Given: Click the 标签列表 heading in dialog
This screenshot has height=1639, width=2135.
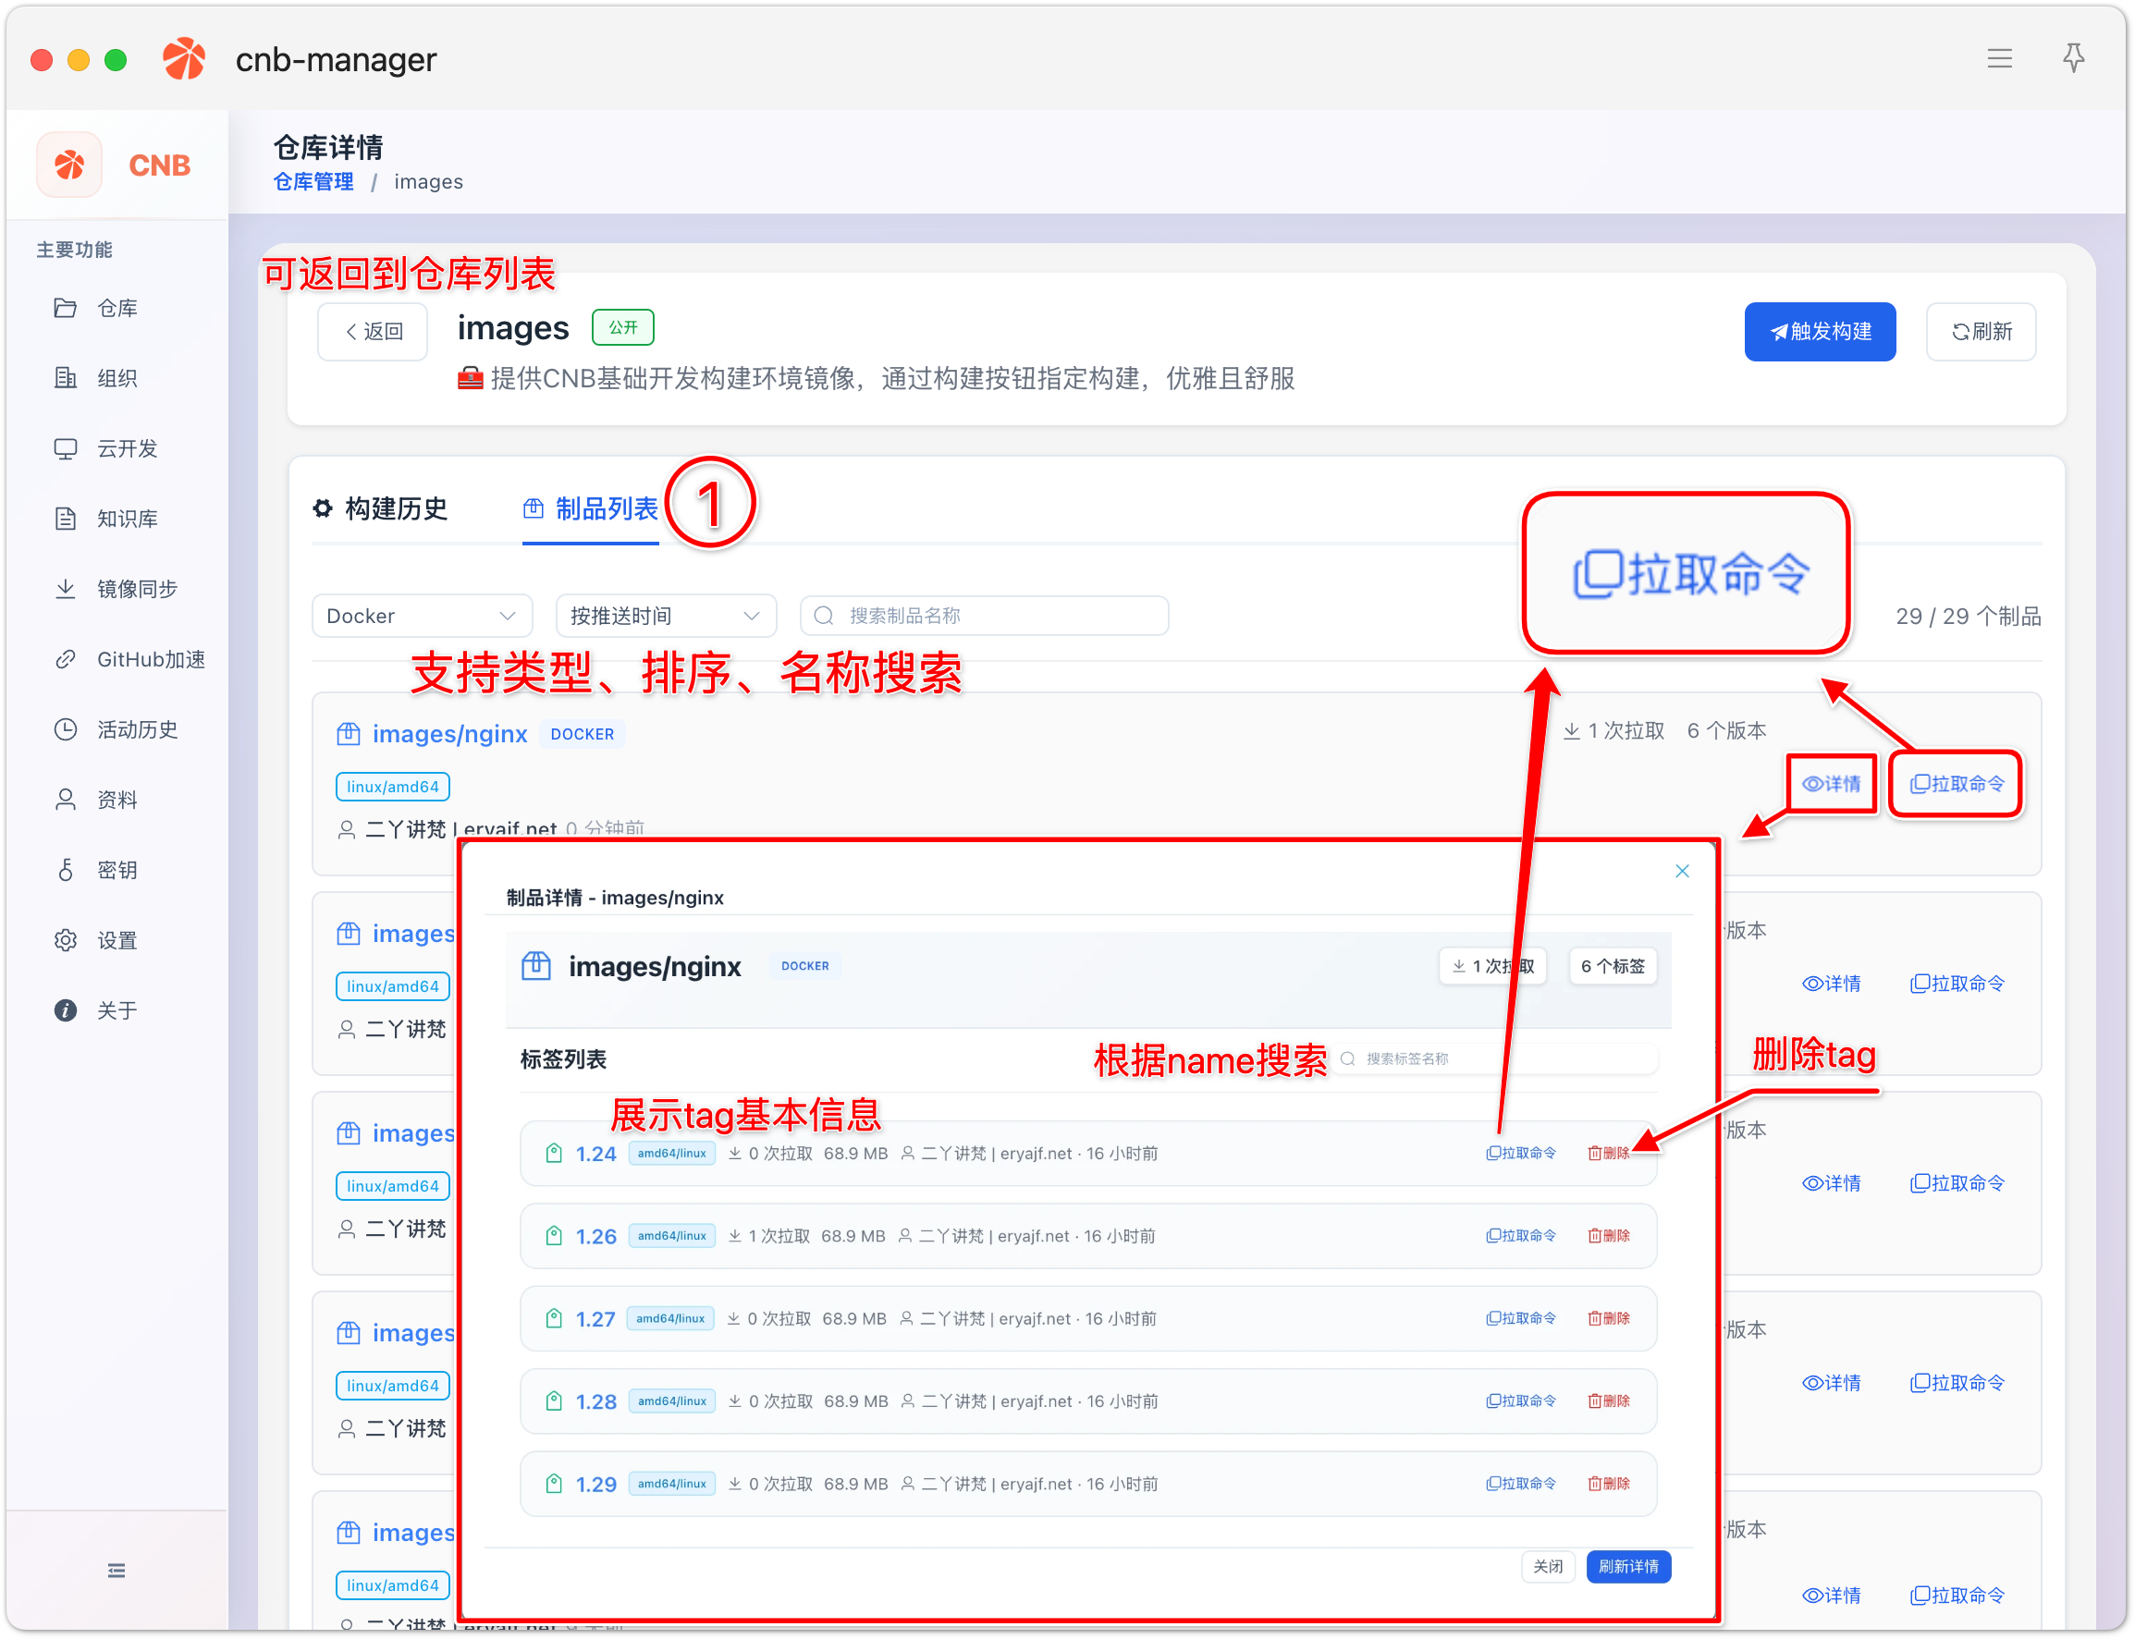Looking at the screenshot, I should [x=563, y=1059].
